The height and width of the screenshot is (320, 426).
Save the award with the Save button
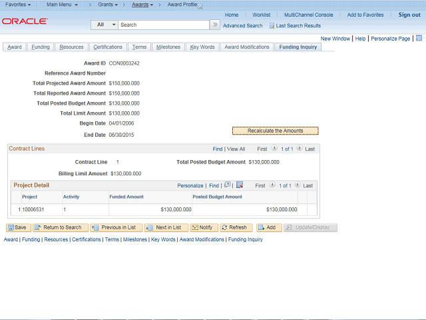click(x=19, y=227)
